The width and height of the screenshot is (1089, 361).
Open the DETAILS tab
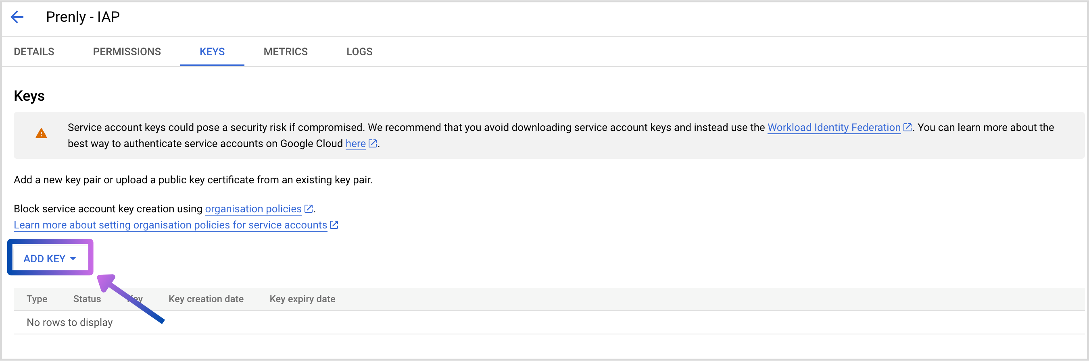(x=34, y=52)
